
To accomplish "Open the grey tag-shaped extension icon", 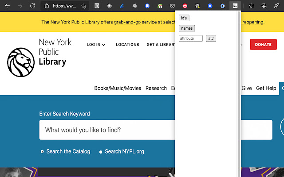I will pos(134,6).
